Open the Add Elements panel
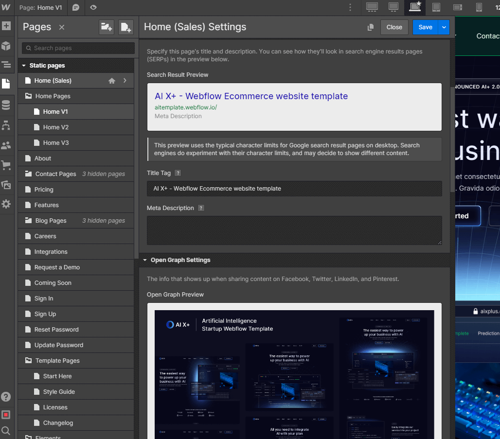This screenshot has width=500, height=439. 7,26
